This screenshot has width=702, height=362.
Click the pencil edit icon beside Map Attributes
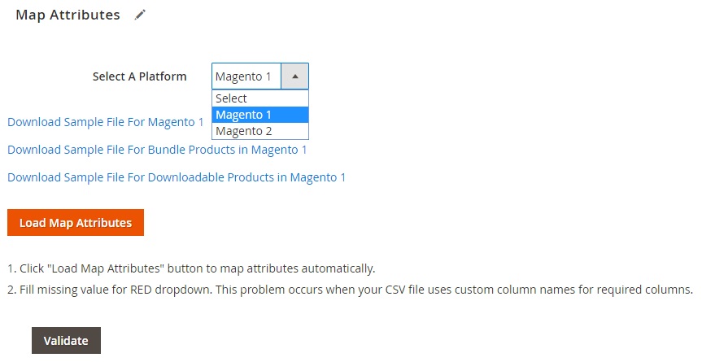[x=140, y=15]
